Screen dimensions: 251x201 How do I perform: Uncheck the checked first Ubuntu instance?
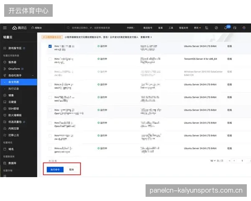[x=50, y=46]
